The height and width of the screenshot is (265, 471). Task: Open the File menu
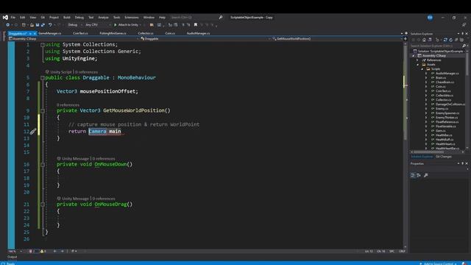pyautogui.click(x=13, y=18)
